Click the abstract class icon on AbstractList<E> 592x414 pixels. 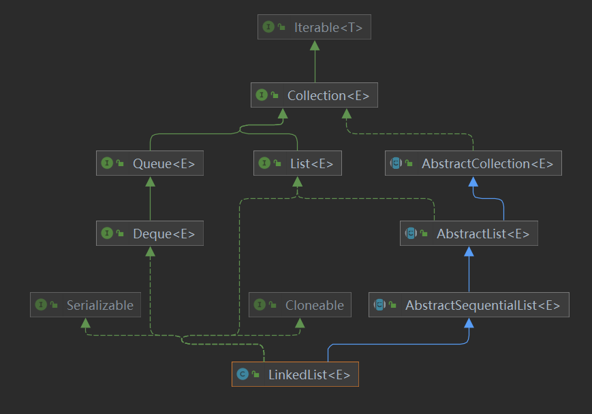point(411,234)
